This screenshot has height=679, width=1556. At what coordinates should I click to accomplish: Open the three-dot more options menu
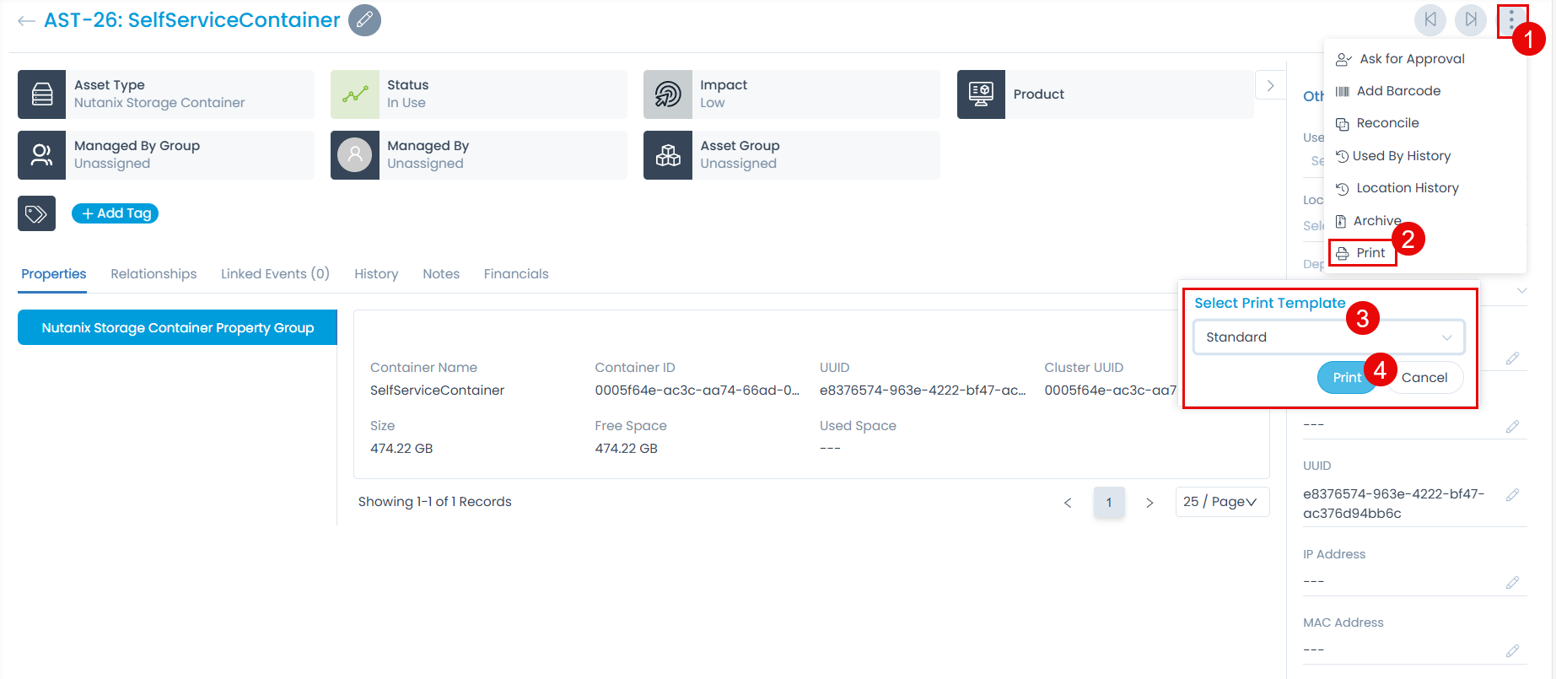point(1511,19)
